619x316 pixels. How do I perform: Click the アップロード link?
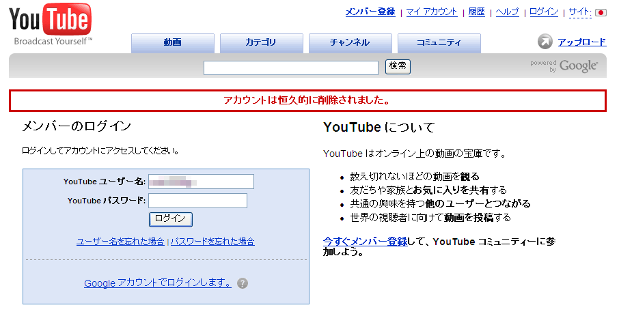[582, 42]
